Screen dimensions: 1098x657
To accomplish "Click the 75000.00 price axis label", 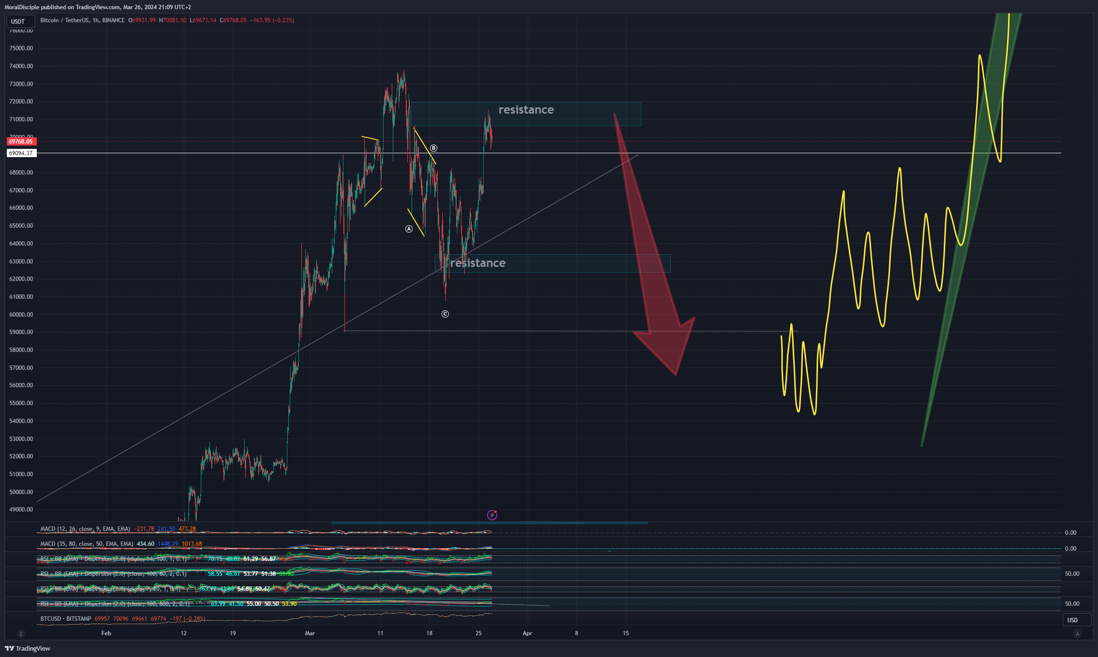I will pyautogui.click(x=21, y=48).
